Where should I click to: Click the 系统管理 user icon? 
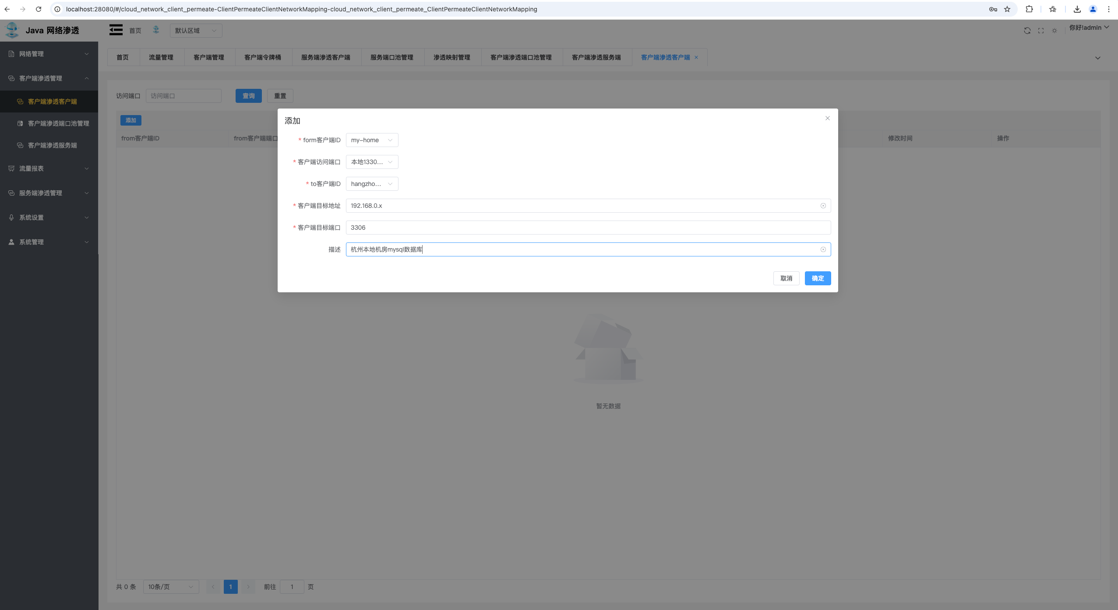tap(11, 242)
